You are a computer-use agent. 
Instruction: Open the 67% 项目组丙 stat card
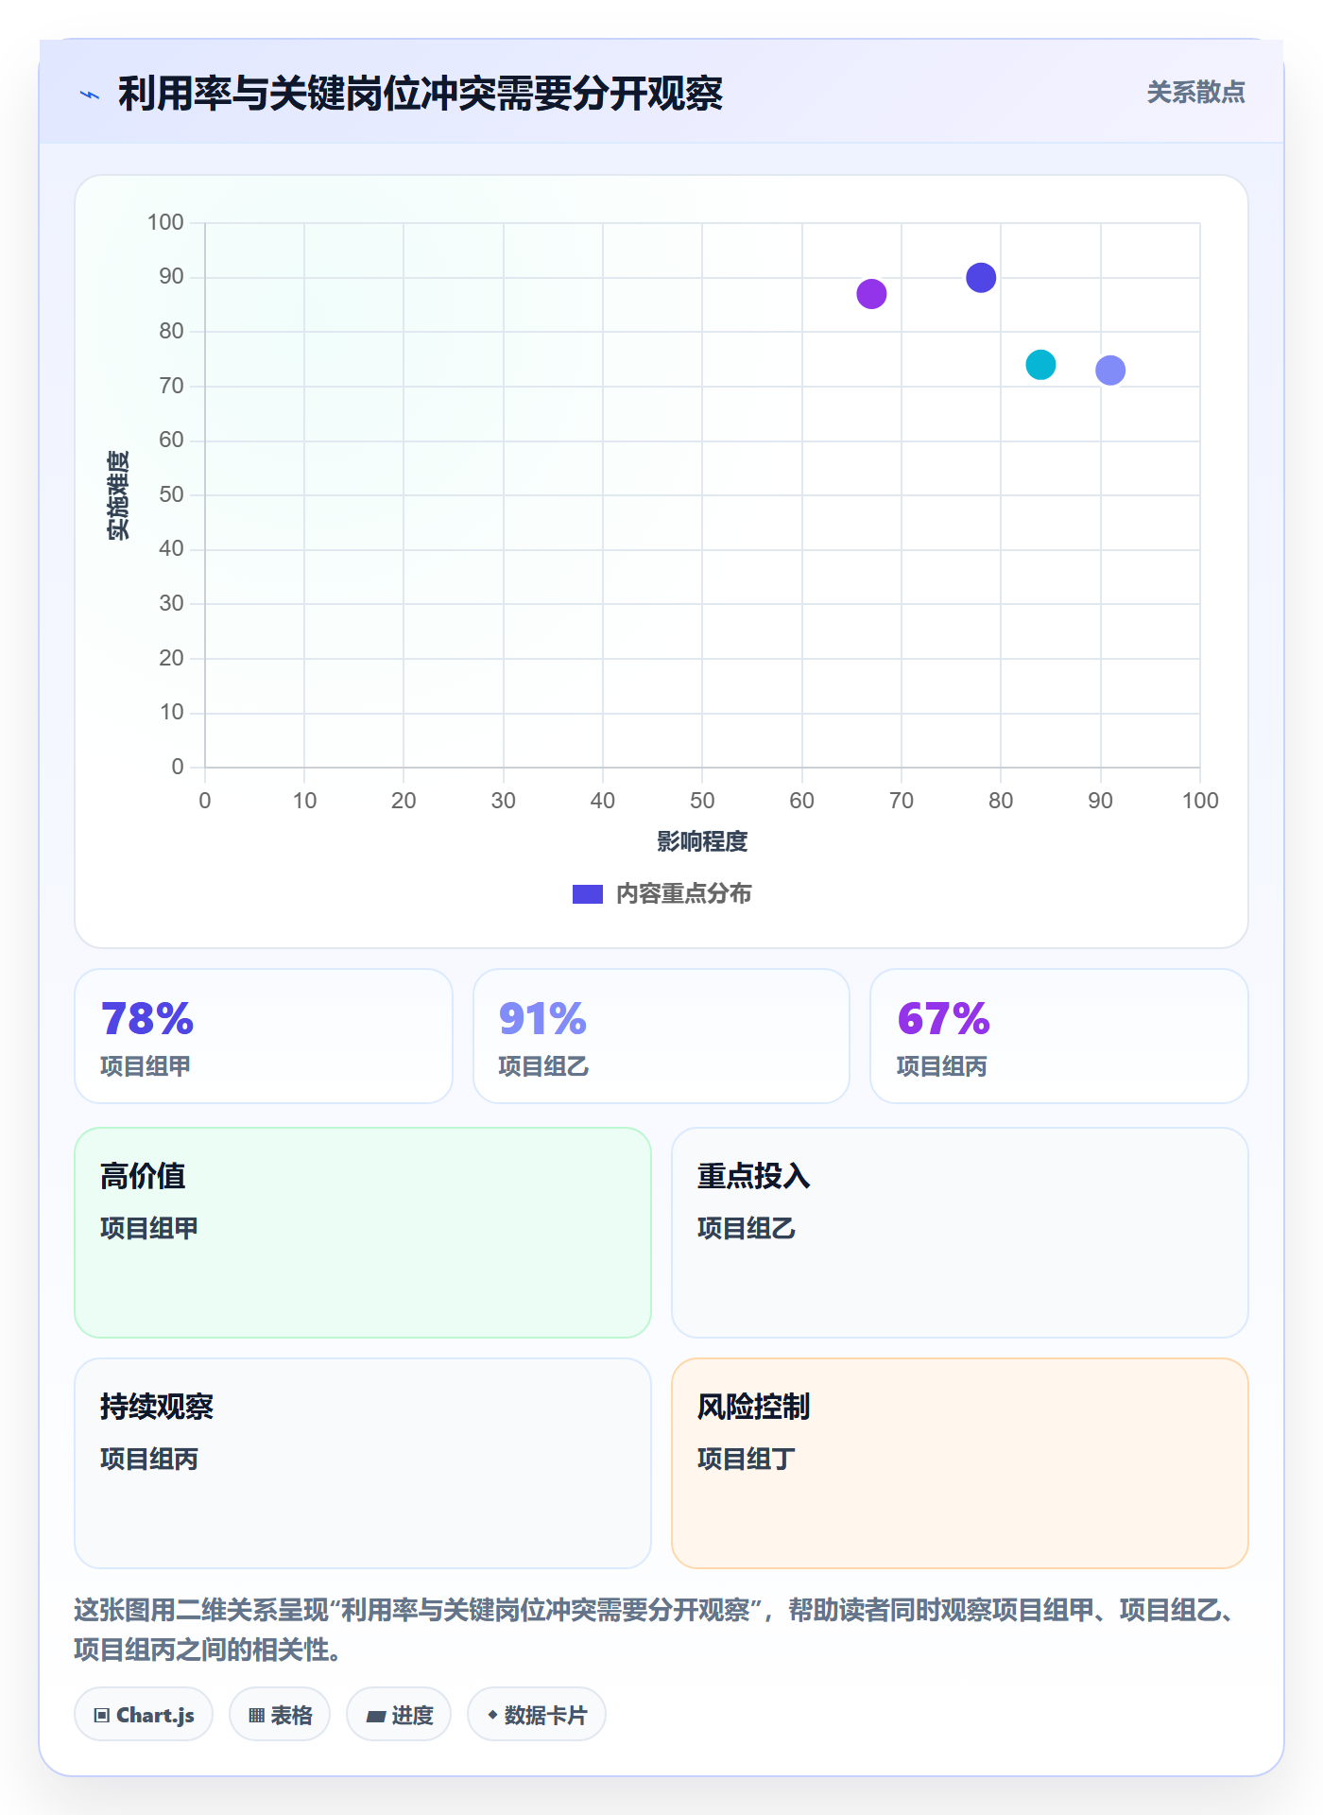click(1059, 1036)
